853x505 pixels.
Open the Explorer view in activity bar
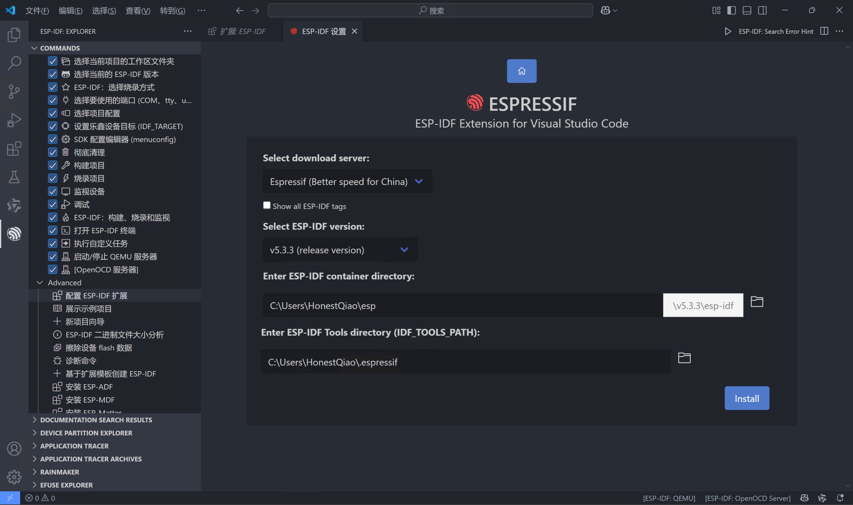pos(14,35)
